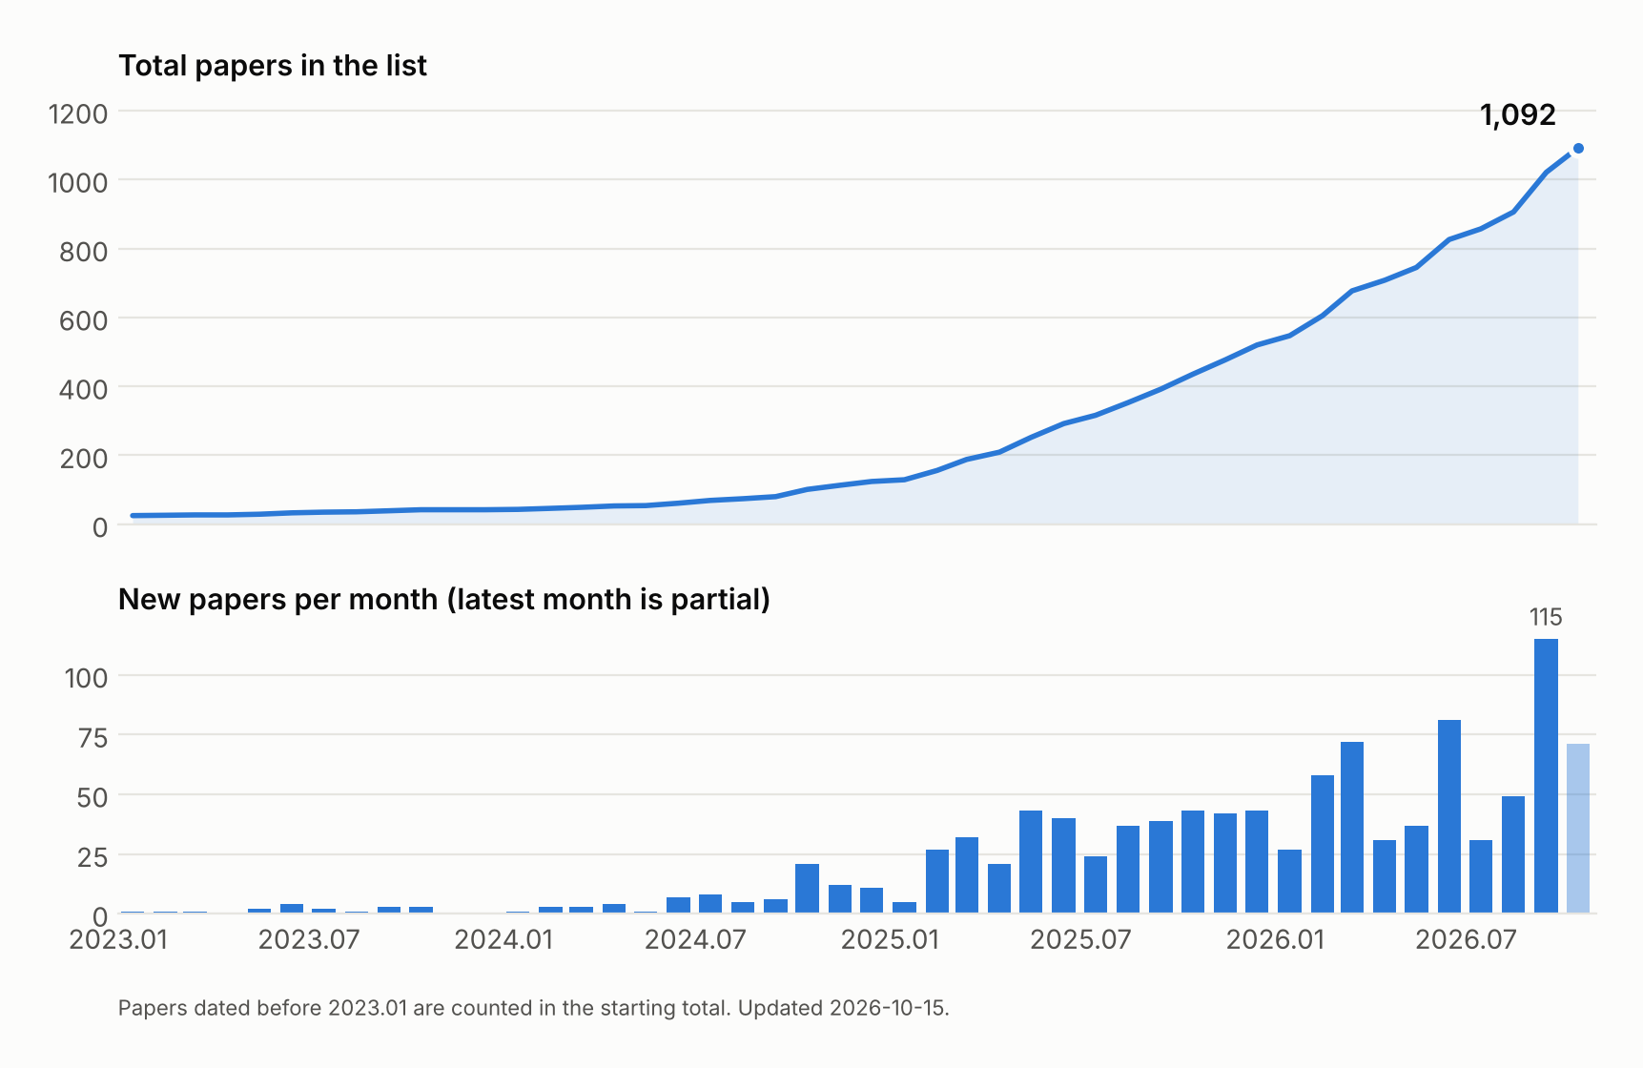Click the 400 y-axis label

click(x=83, y=389)
